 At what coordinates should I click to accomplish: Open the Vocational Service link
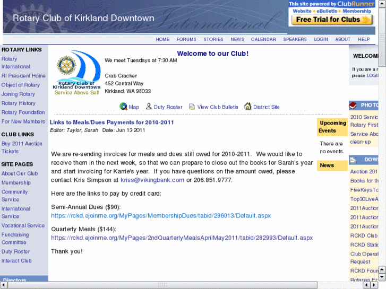[23, 225]
